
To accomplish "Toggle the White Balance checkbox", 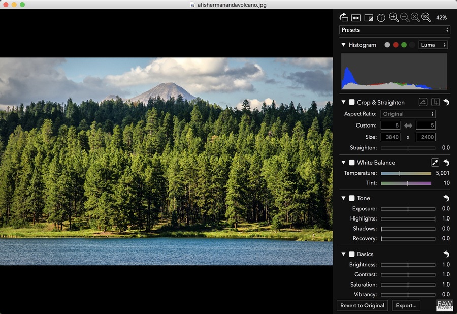I will (352, 163).
